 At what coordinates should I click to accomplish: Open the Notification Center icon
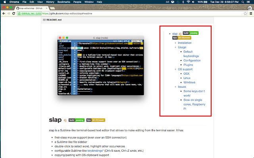248,2
